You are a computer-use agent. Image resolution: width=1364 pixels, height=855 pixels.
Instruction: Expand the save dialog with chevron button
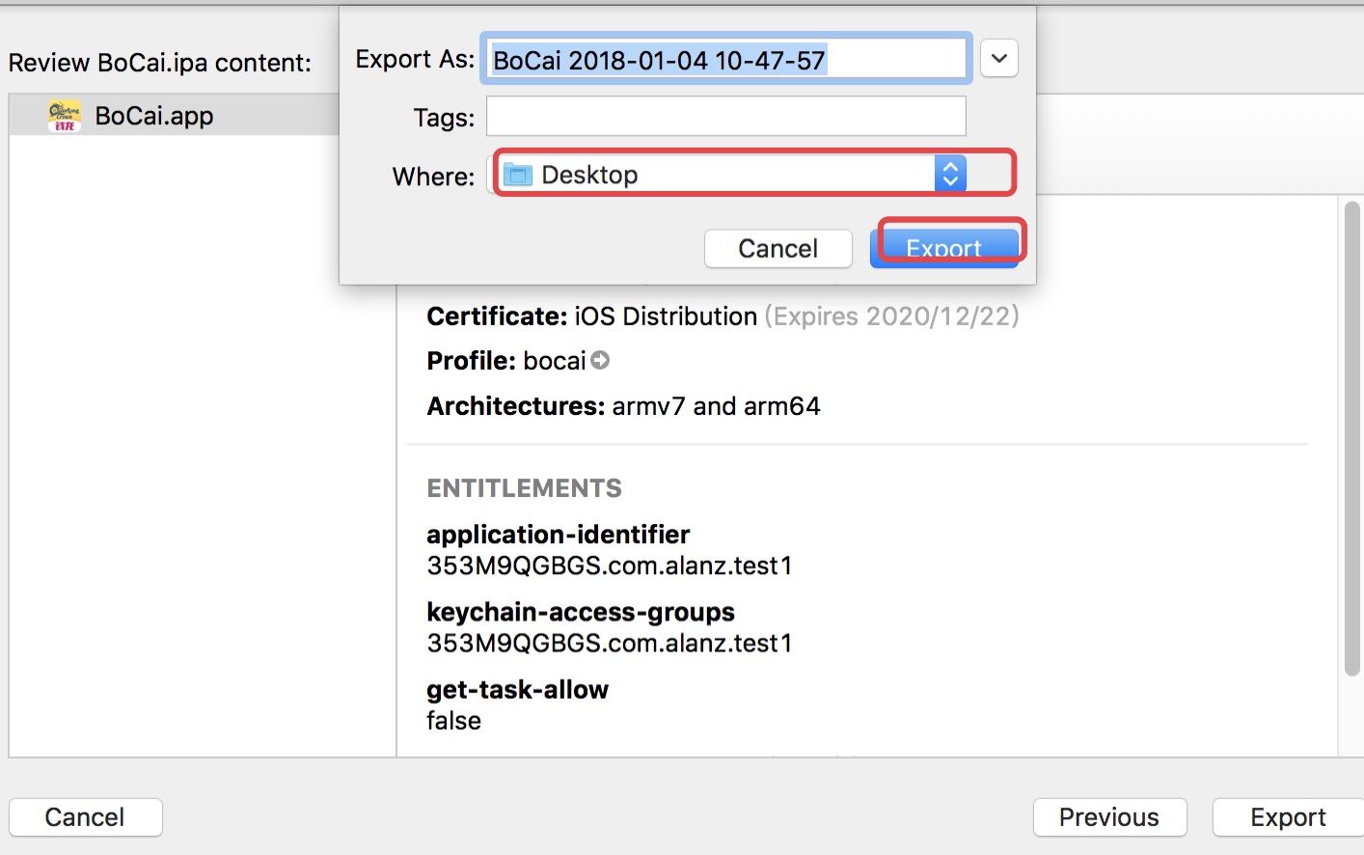[999, 59]
